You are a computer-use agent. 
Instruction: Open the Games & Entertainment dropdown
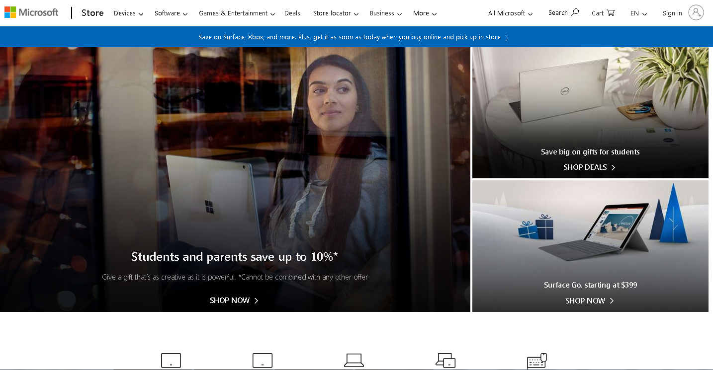(237, 13)
